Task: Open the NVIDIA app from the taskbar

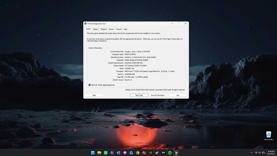Action: pos(150,153)
